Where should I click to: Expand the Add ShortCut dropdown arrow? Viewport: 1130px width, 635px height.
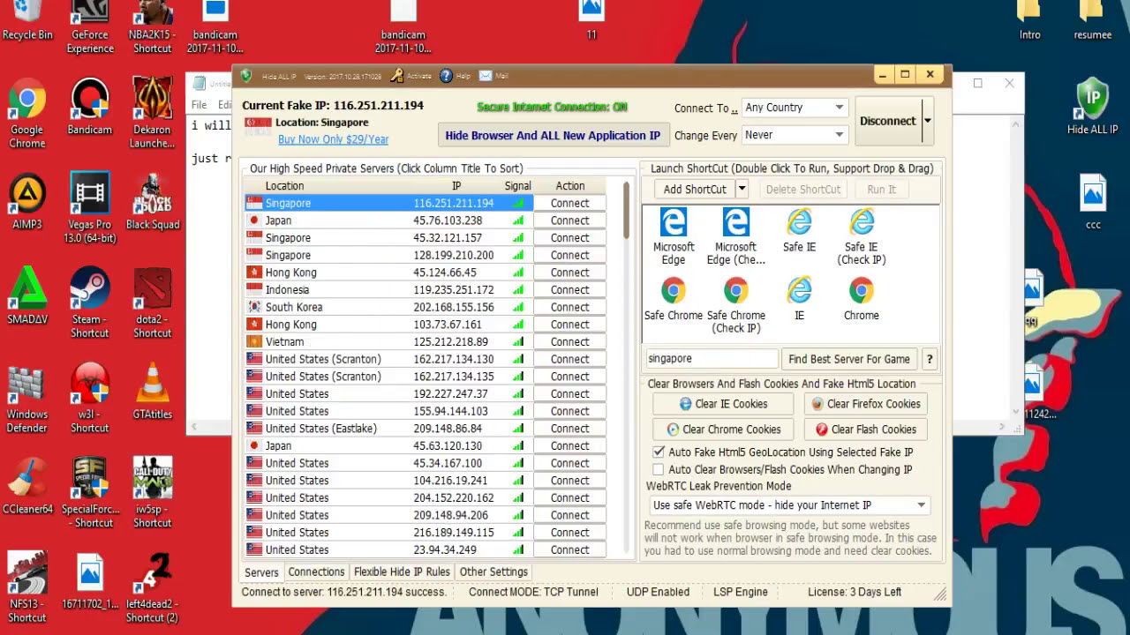742,189
